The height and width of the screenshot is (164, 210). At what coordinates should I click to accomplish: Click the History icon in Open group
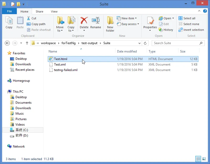(161, 30)
